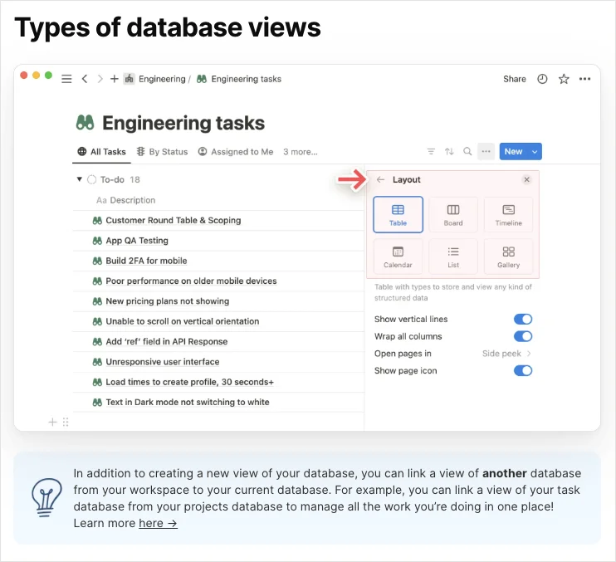Screen dimensions: 616x562
Task: Open the Build 2FA for mobile task
Action: pos(146,261)
